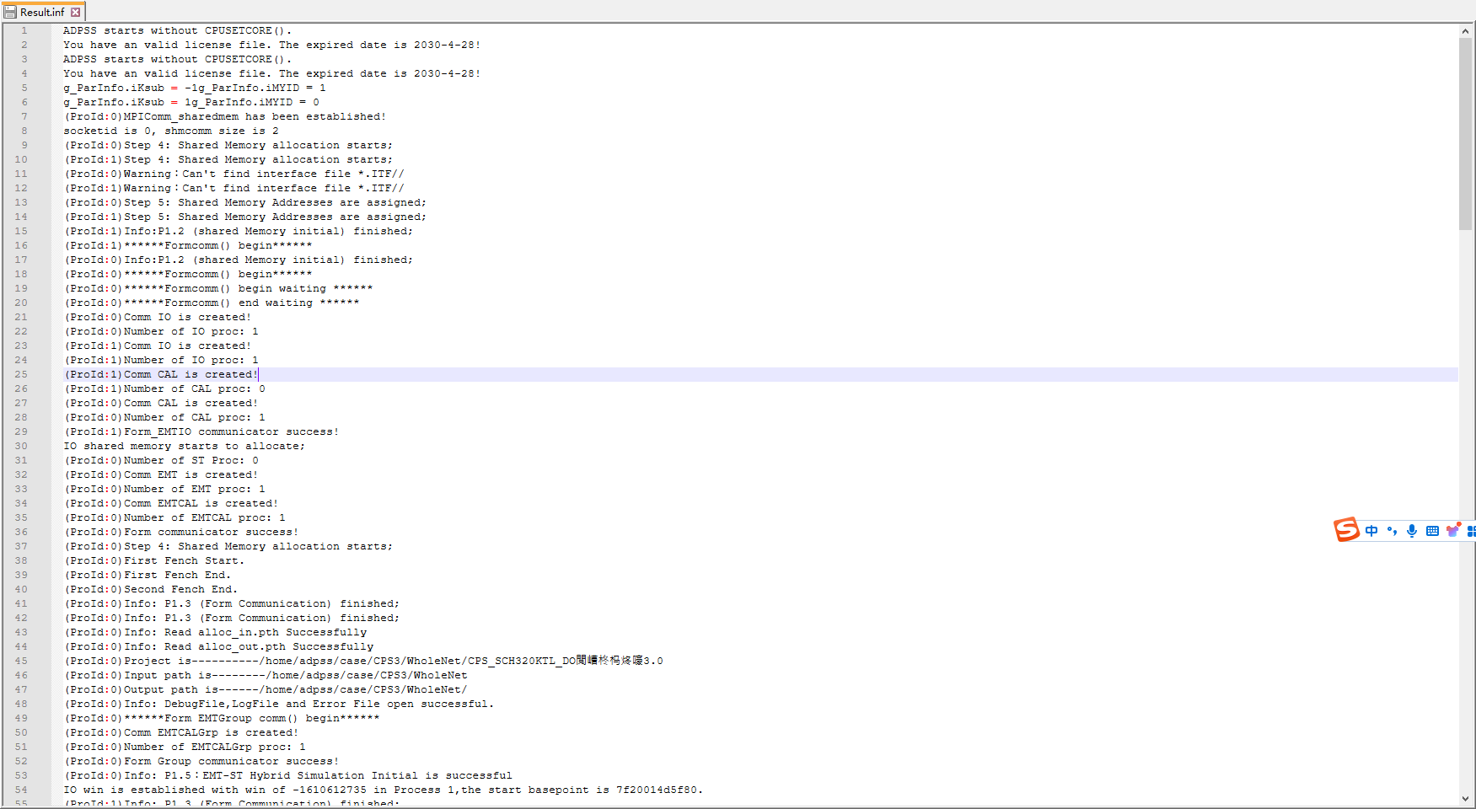Image resolution: width=1476 pixels, height=809 pixels.
Task: Open the IME soft keyboard icon
Action: 1432,531
